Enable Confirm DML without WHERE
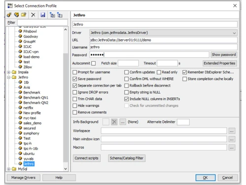246x185 pixels. click(x=126, y=79)
